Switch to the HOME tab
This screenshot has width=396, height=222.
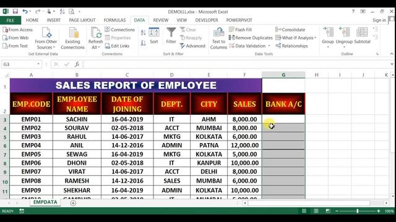coord(32,20)
